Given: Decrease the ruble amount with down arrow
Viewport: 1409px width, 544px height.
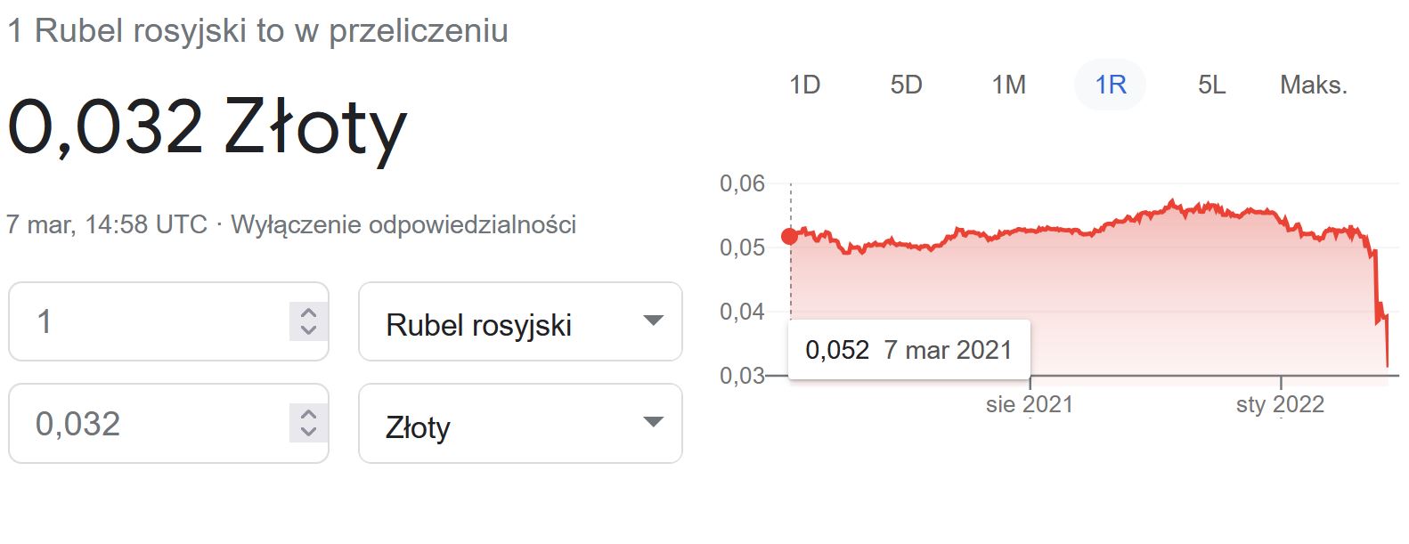Looking at the screenshot, I should (308, 329).
